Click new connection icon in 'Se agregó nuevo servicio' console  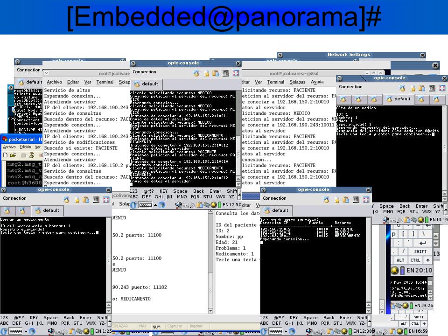coord(327,200)
